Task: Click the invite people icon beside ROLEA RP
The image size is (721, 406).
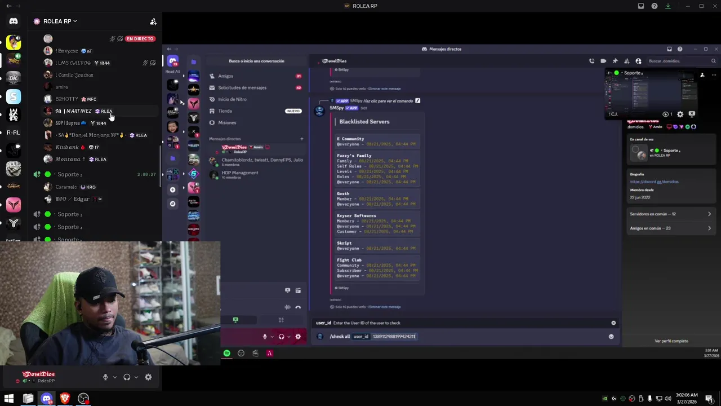Action: coord(153,21)
